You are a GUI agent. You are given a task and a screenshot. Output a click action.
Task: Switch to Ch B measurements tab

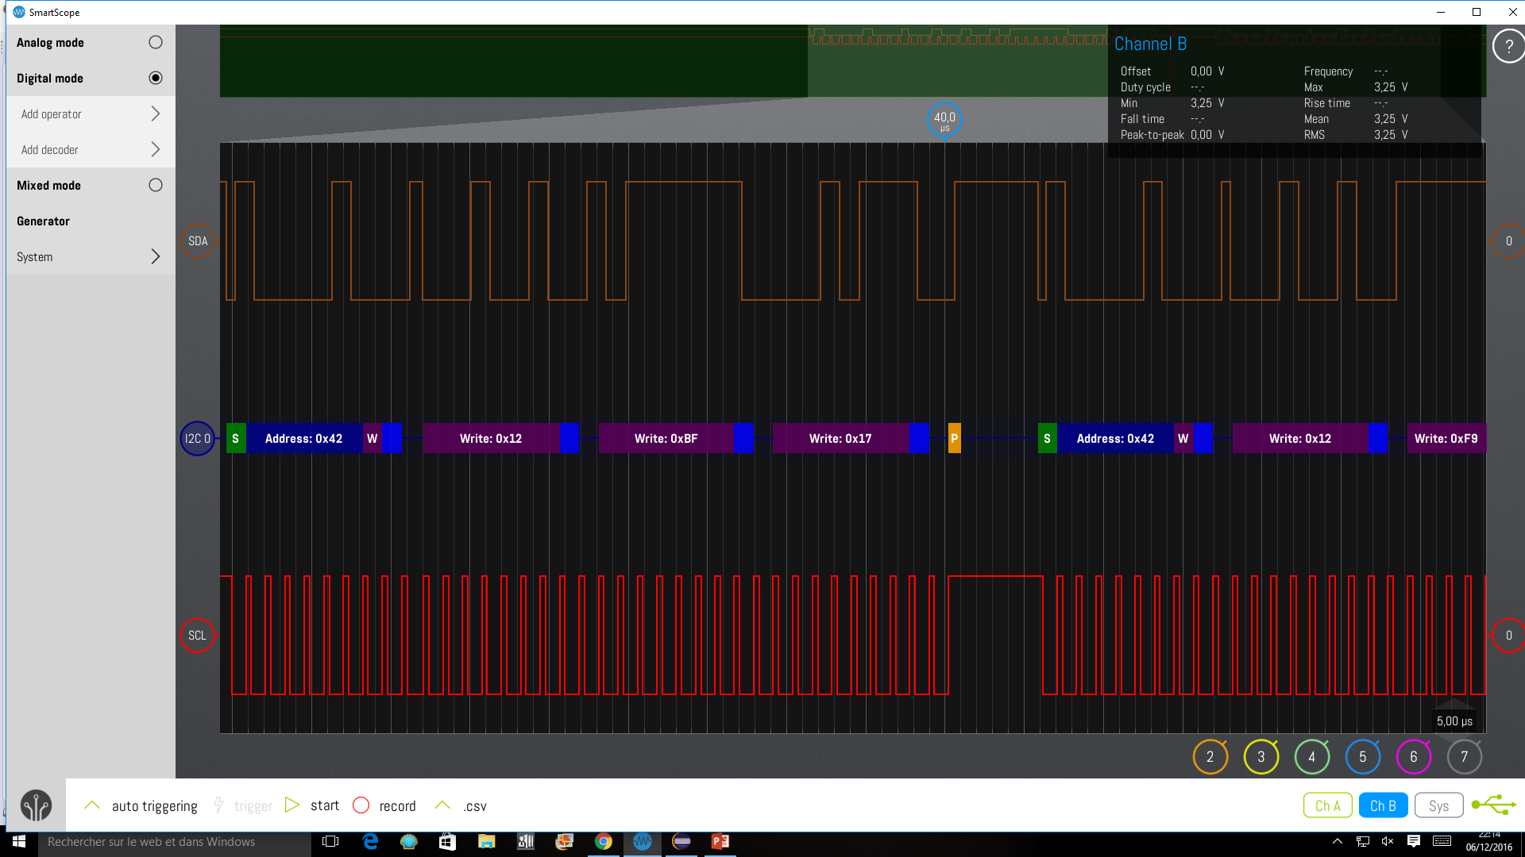pyautogui.click(x=1383, y=805)
